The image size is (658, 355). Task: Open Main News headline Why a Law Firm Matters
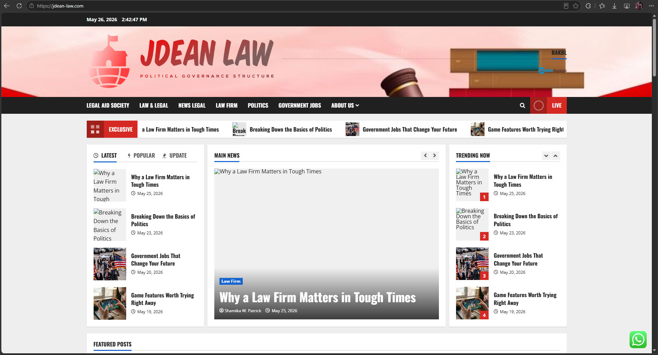point(318,297)
